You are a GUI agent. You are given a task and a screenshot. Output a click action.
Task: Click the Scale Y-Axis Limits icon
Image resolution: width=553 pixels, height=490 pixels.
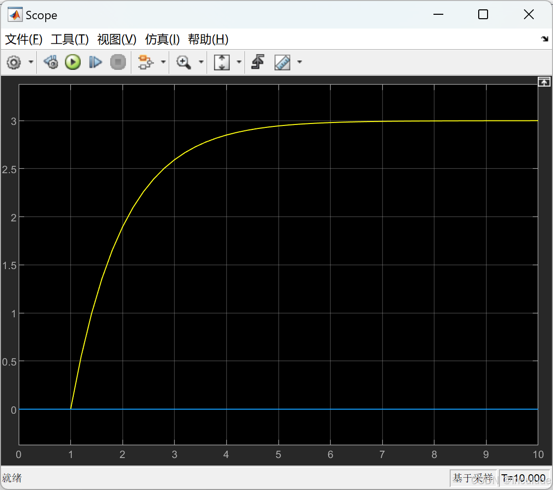(x=222, y=62)
